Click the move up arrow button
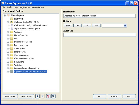139x105 pixels. 37,96
